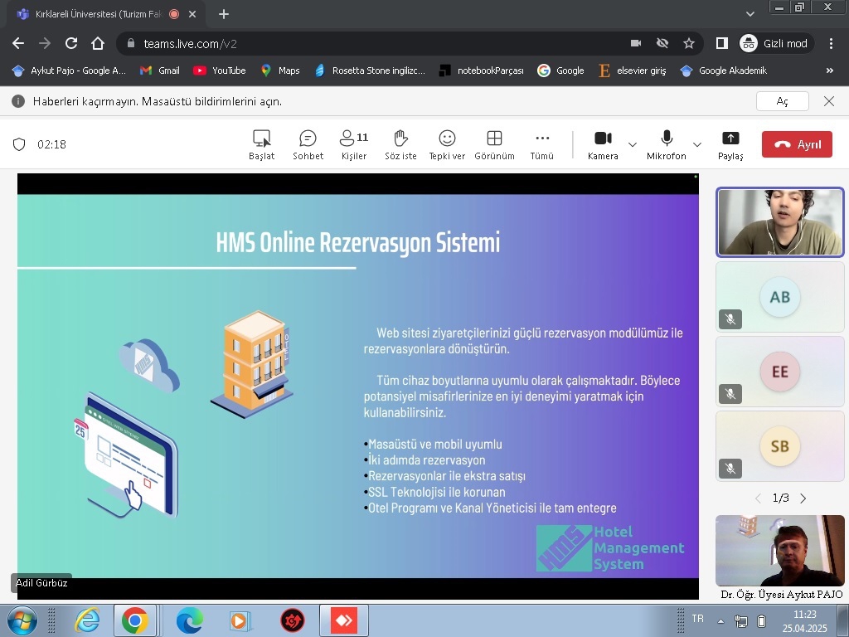
Task: Click the shield security icon beside timer
Action: [x=19, y=144]
